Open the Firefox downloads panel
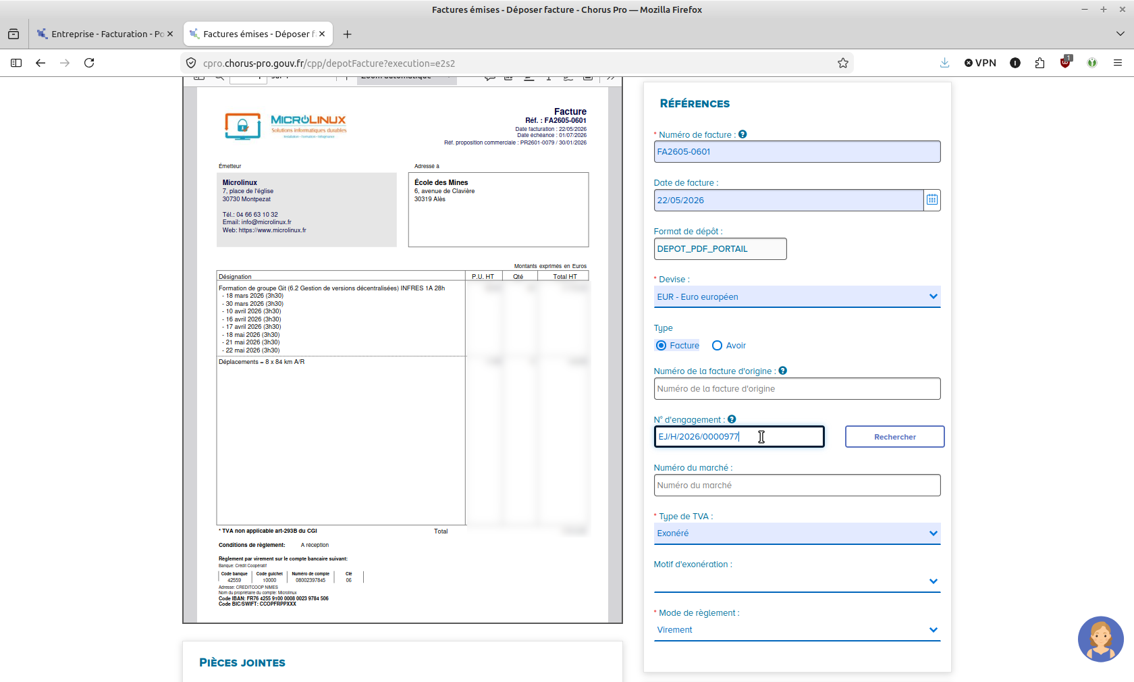Image resolution: width=1134 pixels, height=682 pixels. [x=944, y=63]
